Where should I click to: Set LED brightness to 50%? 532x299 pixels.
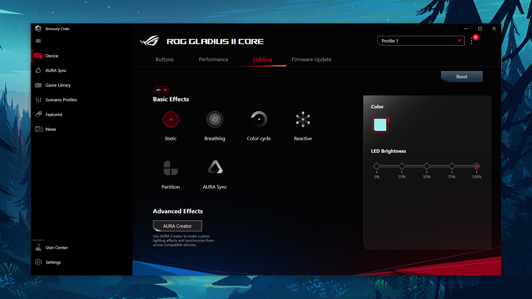click(427, 166)
